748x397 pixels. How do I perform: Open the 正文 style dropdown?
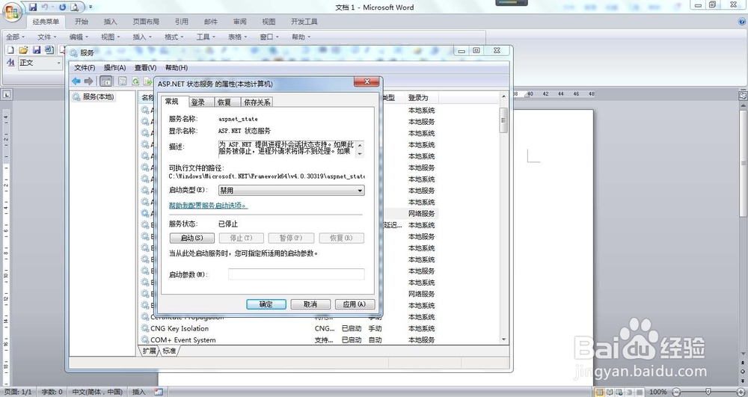[58, 63]
